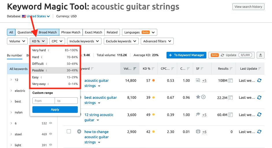Toggle the eye icon for the steel group
This screenshot has height=148, width=272.
[x=51, y=134]
